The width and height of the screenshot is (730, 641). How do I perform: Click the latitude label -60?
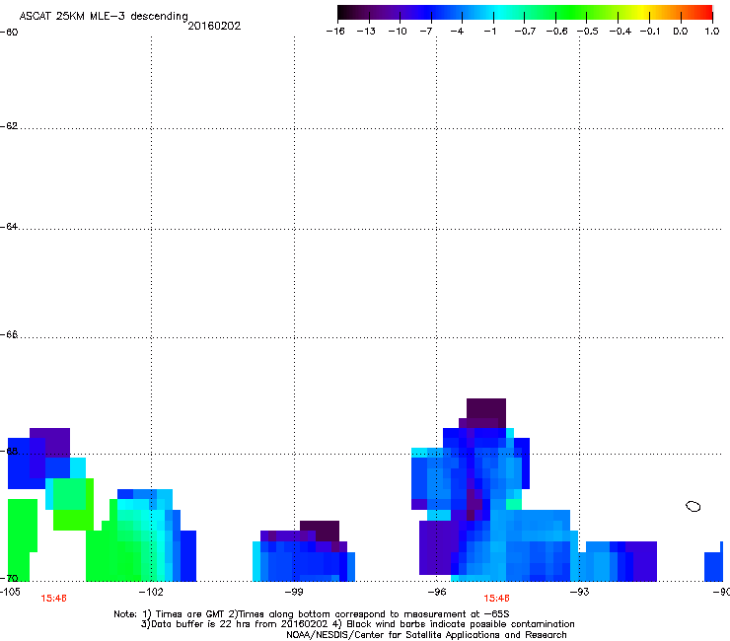pos(9,33)
